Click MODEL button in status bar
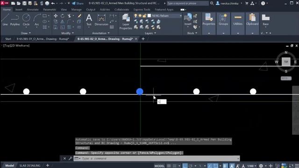 coord(159,166)
